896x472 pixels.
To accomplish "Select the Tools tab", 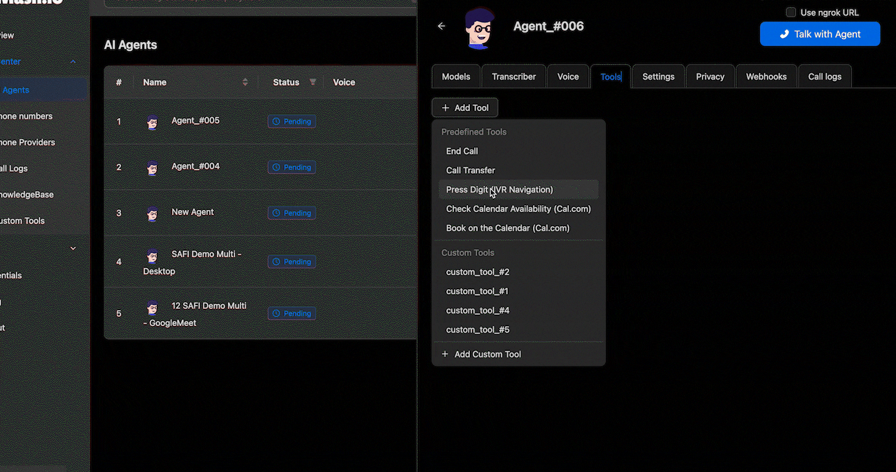I will 610,76.
